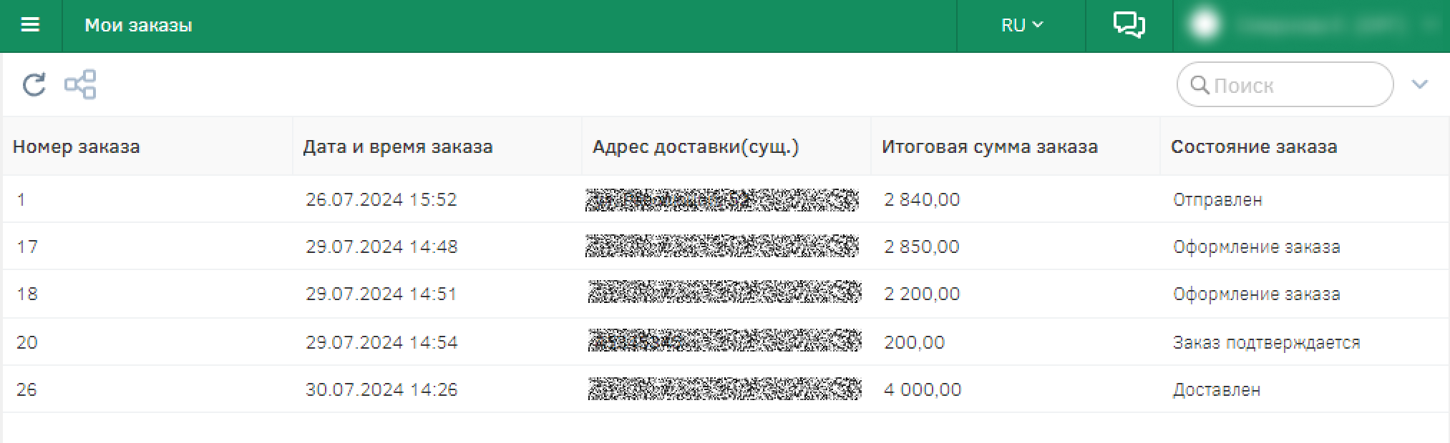Click Итоговая сумма заказа column header
The height and width of the screenshot is (443, 1450).
(x=989, y=147)
